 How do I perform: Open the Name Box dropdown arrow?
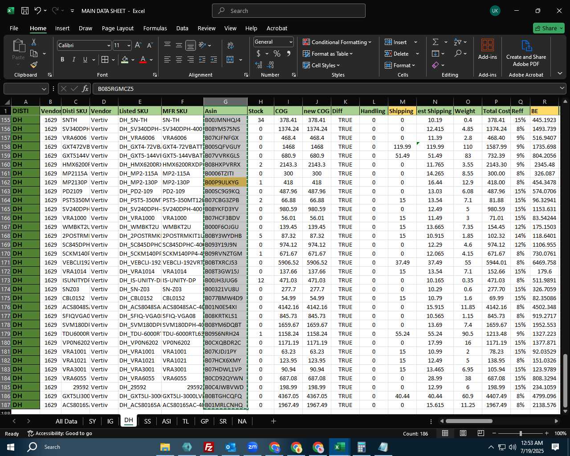click(44, 89)
